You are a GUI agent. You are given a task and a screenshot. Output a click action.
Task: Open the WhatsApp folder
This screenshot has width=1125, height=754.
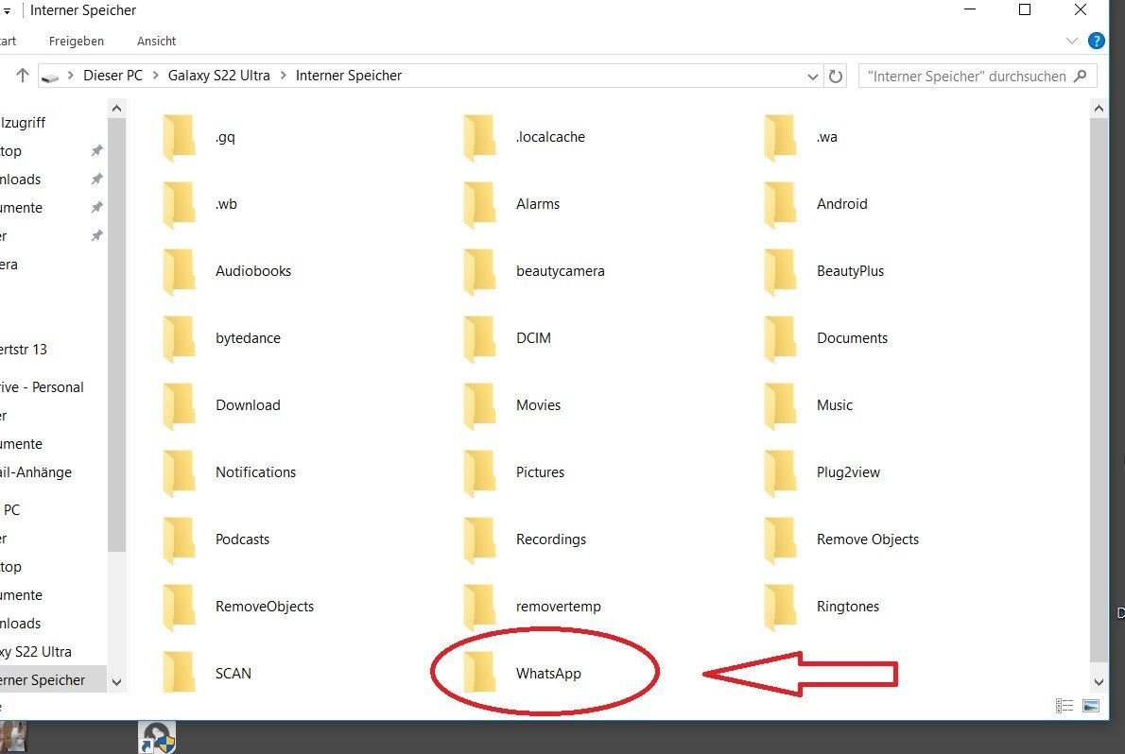pos(547,674)
